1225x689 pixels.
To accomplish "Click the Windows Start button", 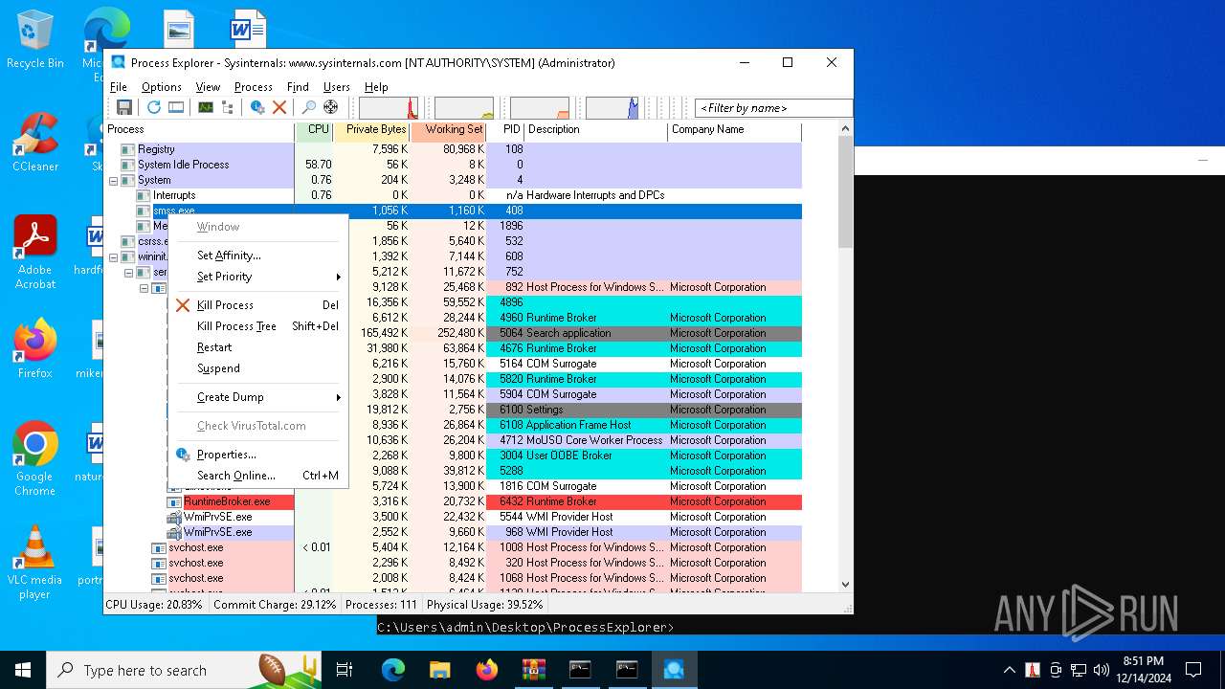I will 23,670.
